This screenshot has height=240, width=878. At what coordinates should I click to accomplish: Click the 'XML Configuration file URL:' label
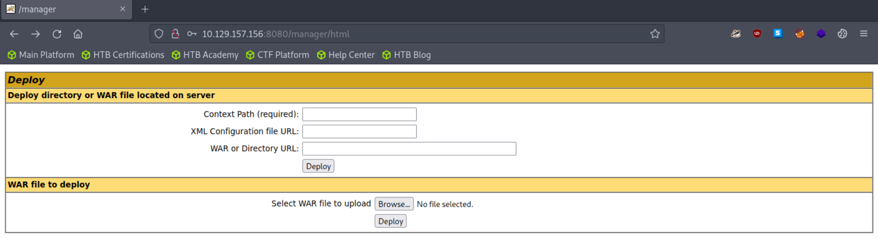245,131
